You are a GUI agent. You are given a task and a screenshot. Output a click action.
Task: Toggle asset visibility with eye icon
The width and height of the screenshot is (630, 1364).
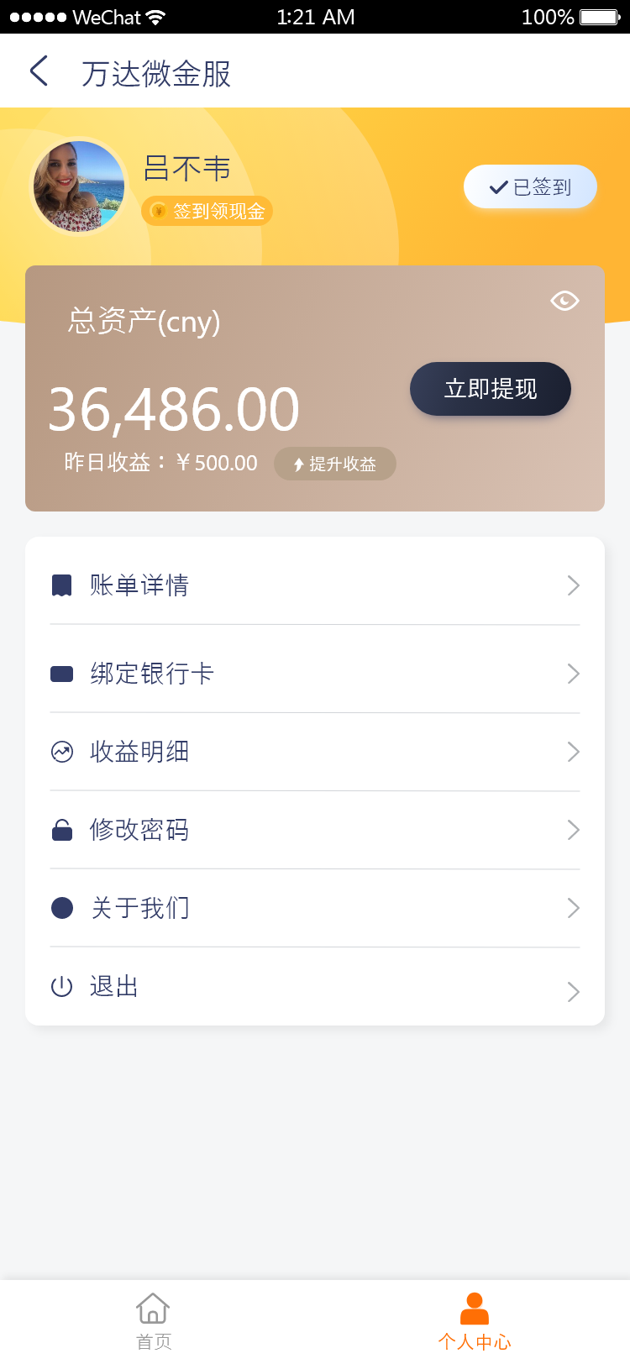click(x=564, y=301)
